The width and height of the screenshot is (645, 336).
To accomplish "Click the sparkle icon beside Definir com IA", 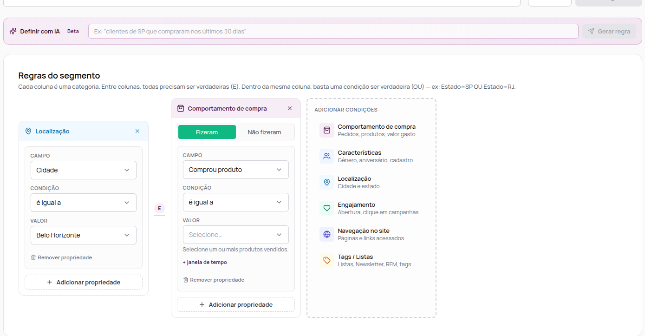I will [13, 31].
